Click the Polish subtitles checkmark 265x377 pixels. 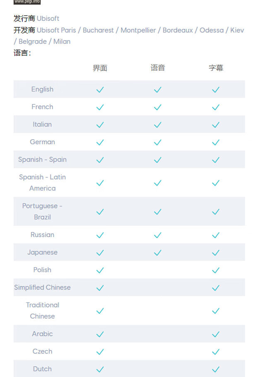(x=216, y=271)
